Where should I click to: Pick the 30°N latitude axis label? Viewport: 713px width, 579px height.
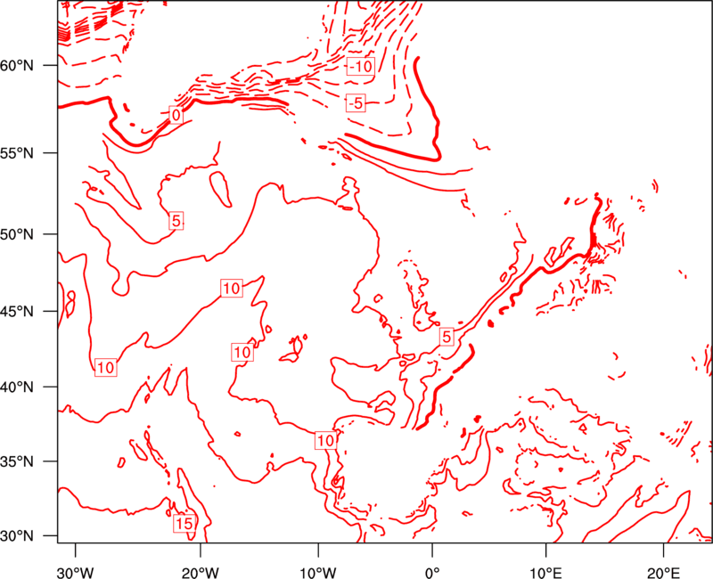[x=17, y=536]
